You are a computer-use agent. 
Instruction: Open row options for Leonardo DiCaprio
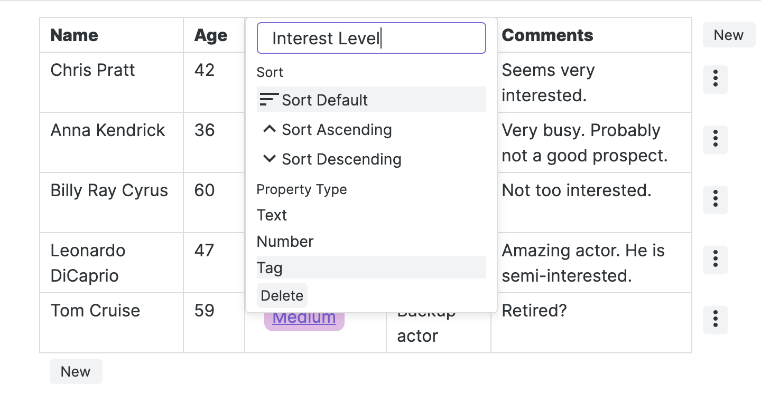pyautogui.click(x=715, y=260)
